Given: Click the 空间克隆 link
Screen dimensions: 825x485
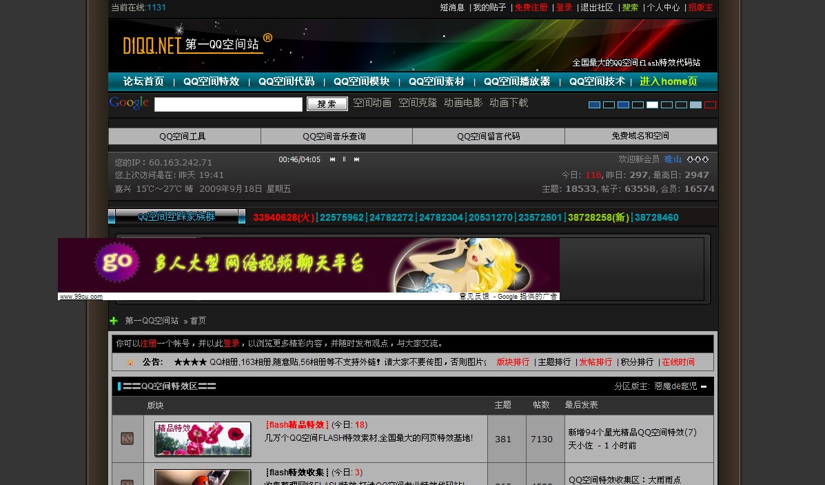Looking at the screenshot, I should click(418, 103).
